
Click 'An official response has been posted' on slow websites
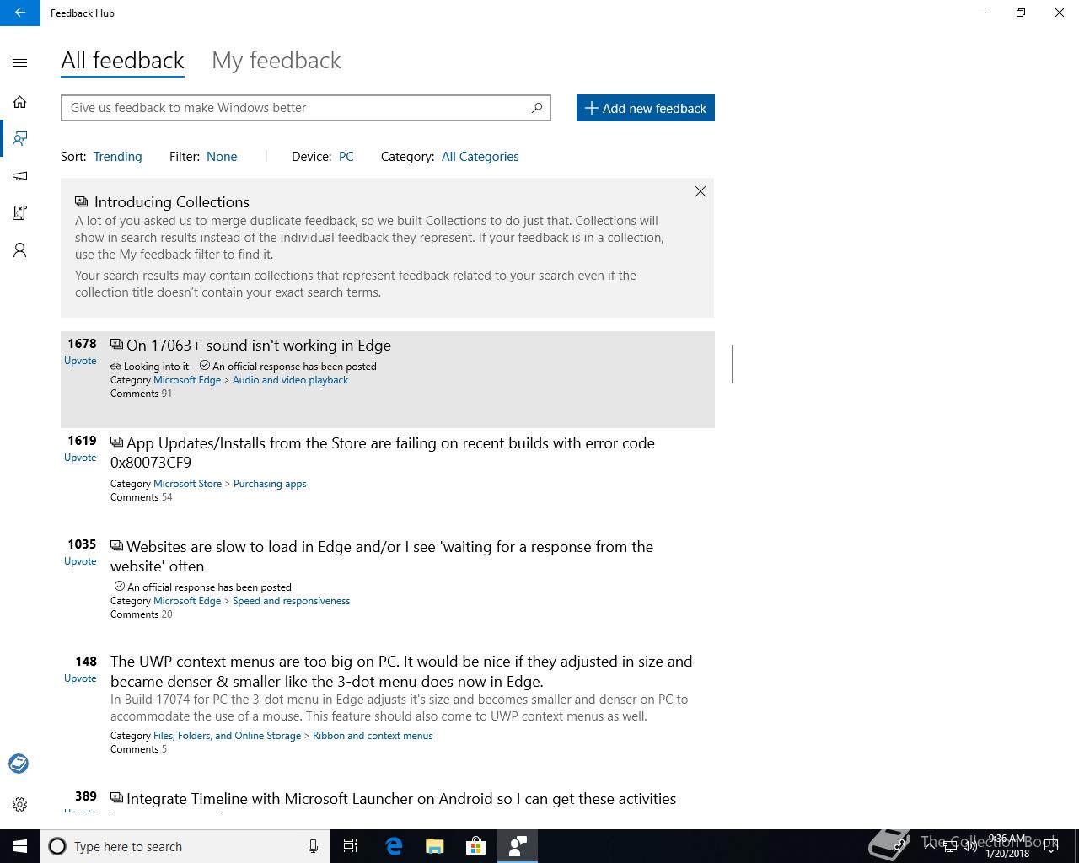click(209, 587)
